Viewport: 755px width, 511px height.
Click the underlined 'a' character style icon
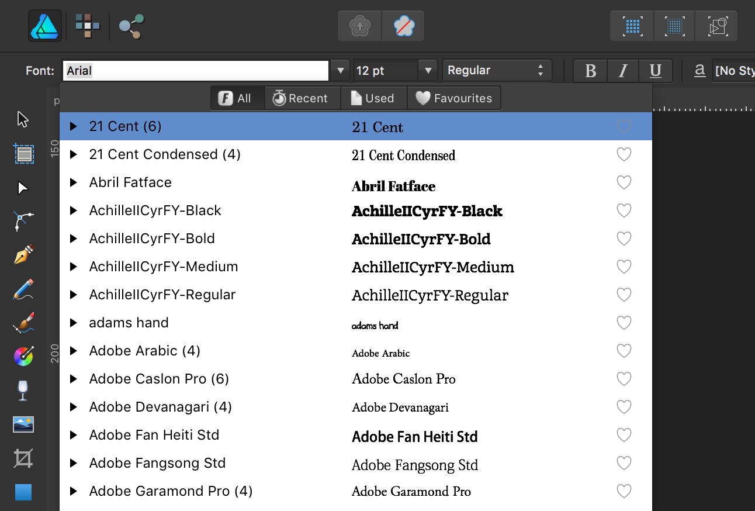pos(699,71)
